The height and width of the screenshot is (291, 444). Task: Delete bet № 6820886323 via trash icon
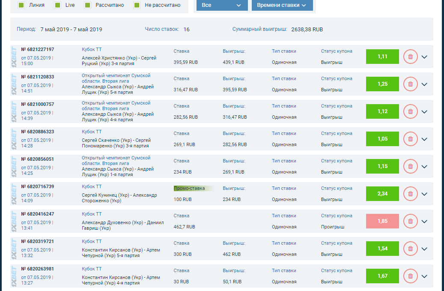coord(410,139)
